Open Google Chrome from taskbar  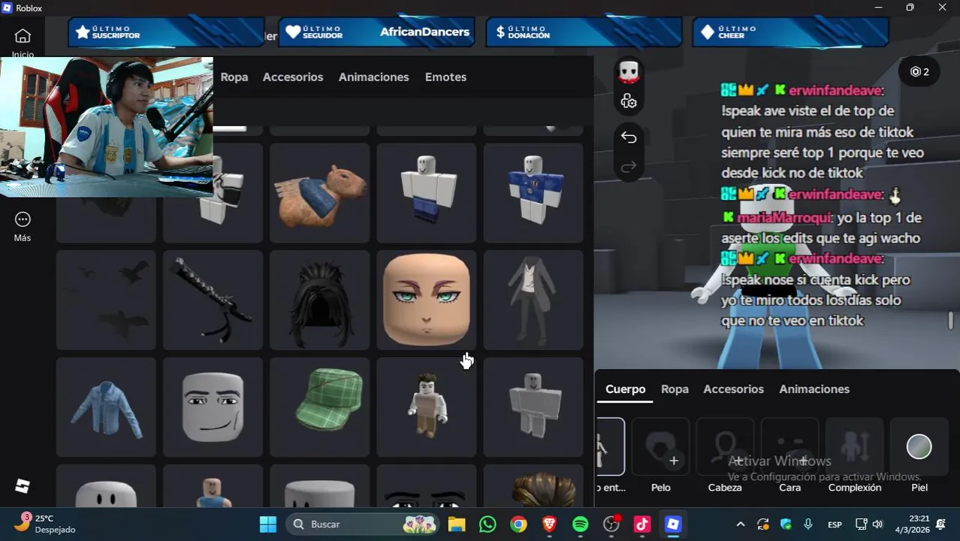(518, 524)
